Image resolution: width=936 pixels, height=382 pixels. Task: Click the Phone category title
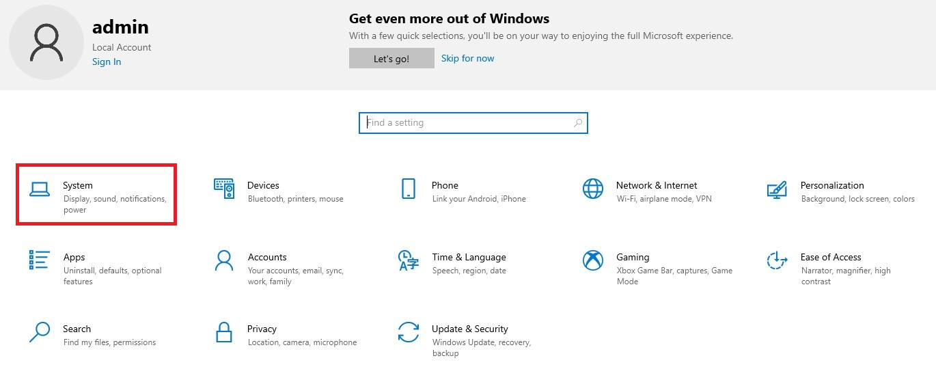coord(445,185)
